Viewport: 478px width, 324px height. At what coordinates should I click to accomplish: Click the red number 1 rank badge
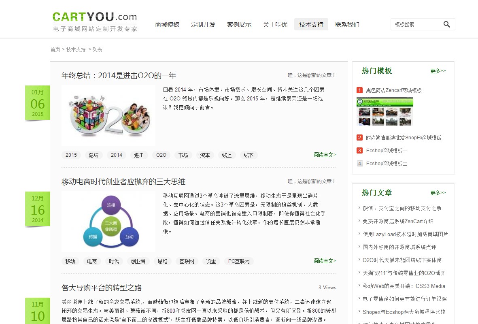pyautogui.click(x=360, y=90)
